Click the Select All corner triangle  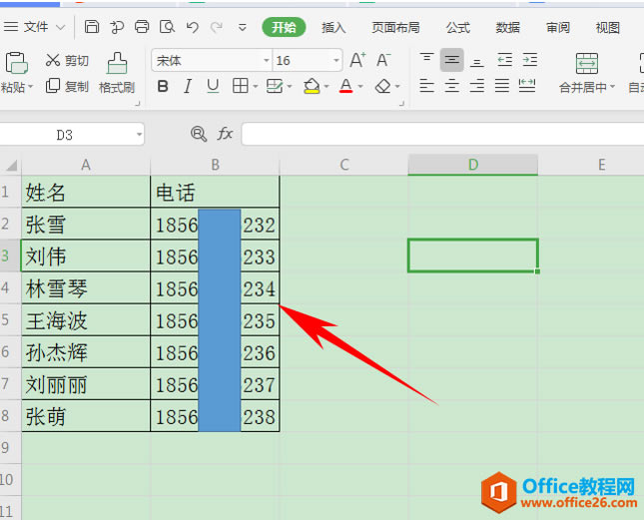coord(12,166)
